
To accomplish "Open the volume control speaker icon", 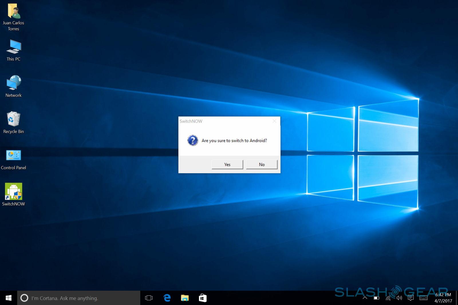I will point(399,298).
